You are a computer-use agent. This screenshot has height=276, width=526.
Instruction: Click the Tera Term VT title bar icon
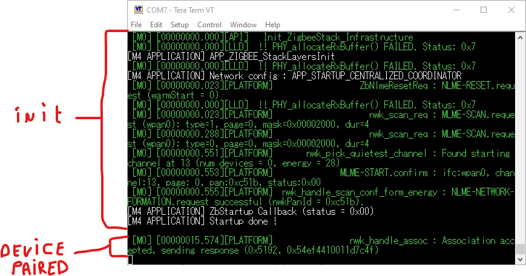tap(139, 10)
